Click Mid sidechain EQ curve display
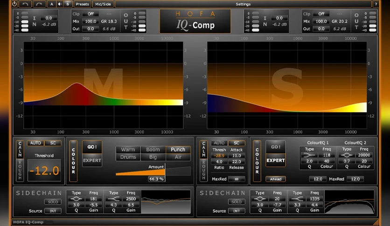Image resolution: width=390 pixels, height=226 pixels. coord(166,202)
